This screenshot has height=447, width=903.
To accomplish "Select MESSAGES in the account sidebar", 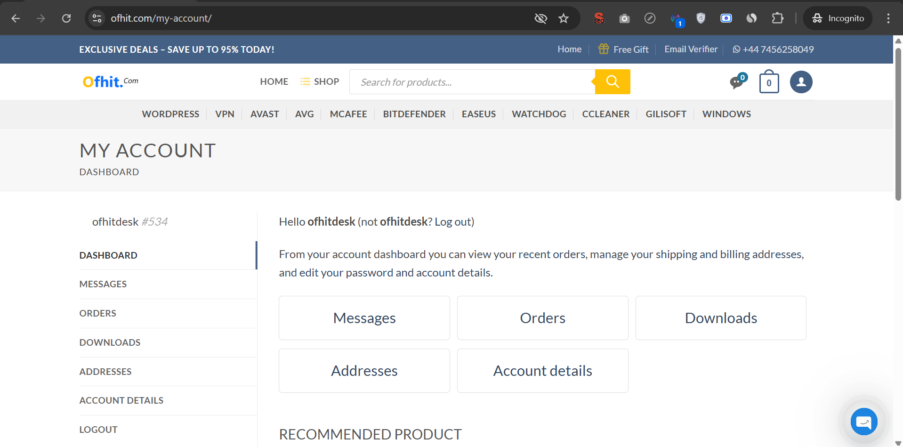I will [103, 284].
